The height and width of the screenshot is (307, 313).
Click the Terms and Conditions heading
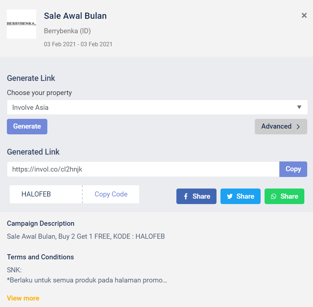[x=40, y=257]
